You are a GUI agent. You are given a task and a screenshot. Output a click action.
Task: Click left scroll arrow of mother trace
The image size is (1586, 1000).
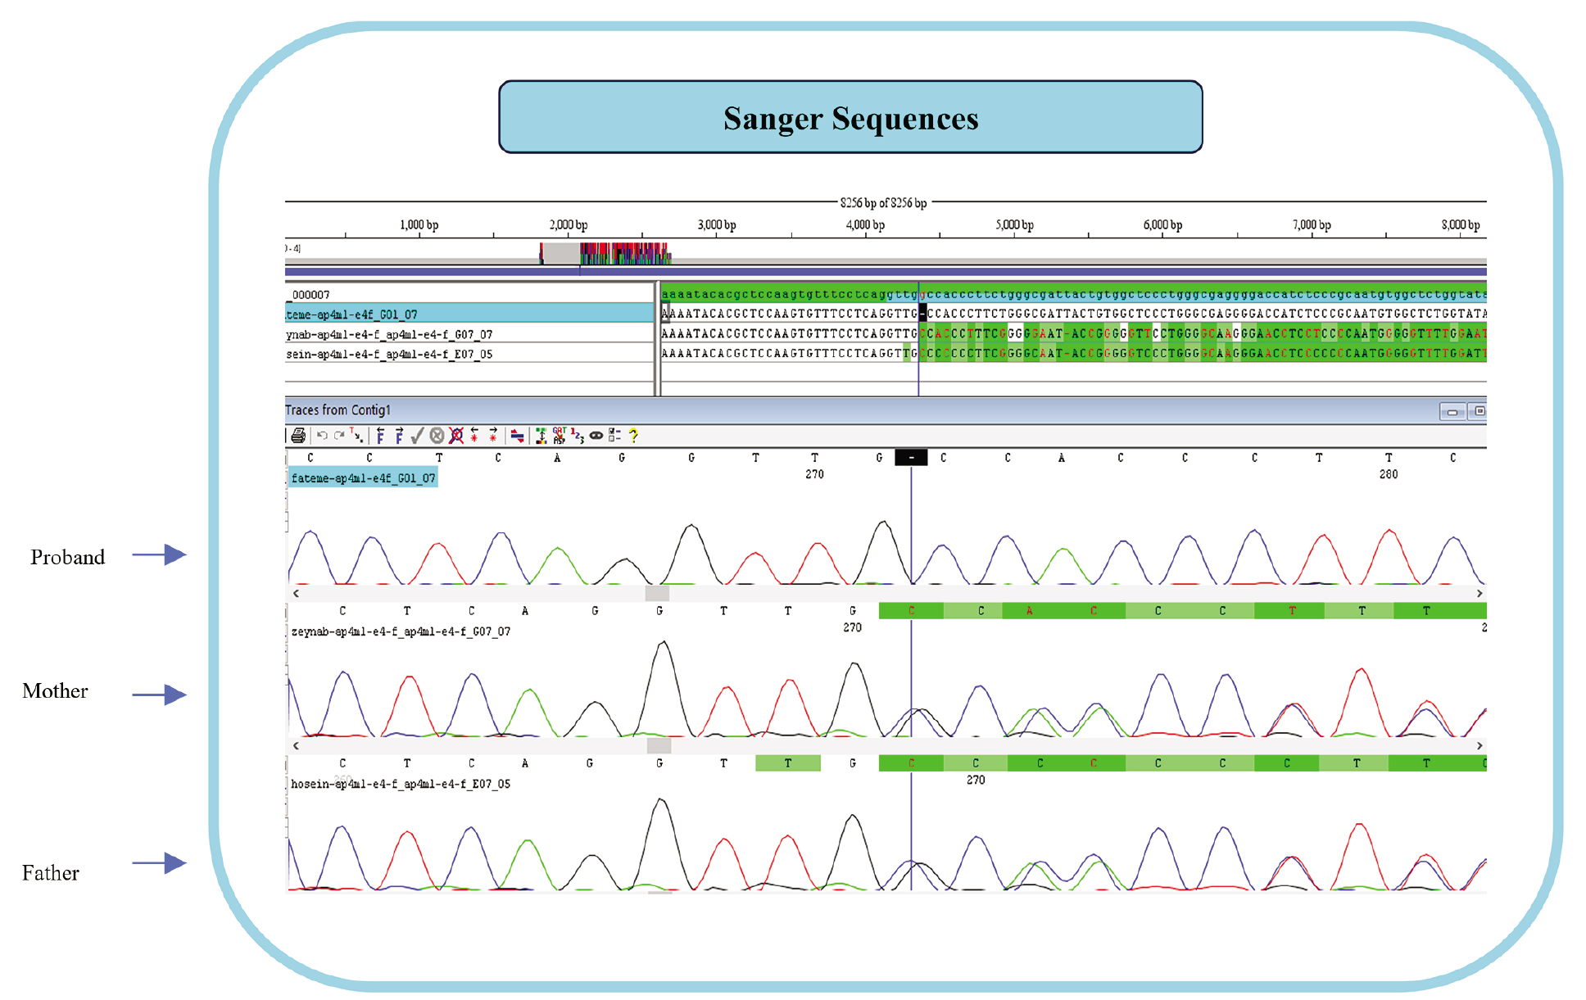[x=297, y=745]
